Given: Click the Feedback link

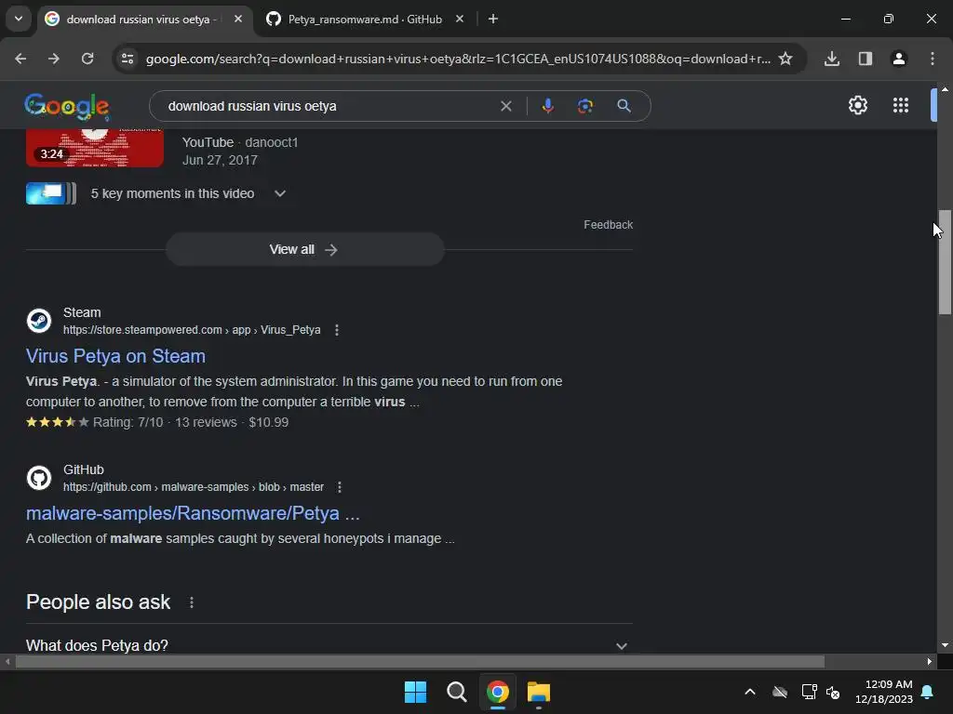Looking at the screenshot, I should [608, 225].
